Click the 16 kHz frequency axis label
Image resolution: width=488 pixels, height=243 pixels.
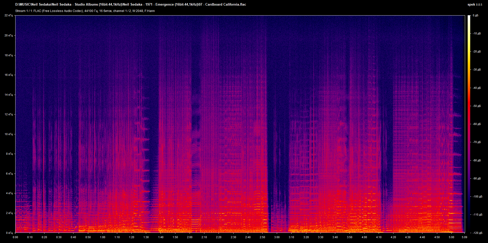(8, 75)
